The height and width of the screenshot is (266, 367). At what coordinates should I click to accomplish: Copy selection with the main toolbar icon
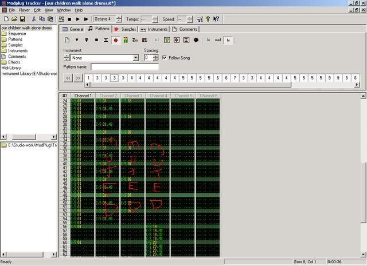[42, 19]
